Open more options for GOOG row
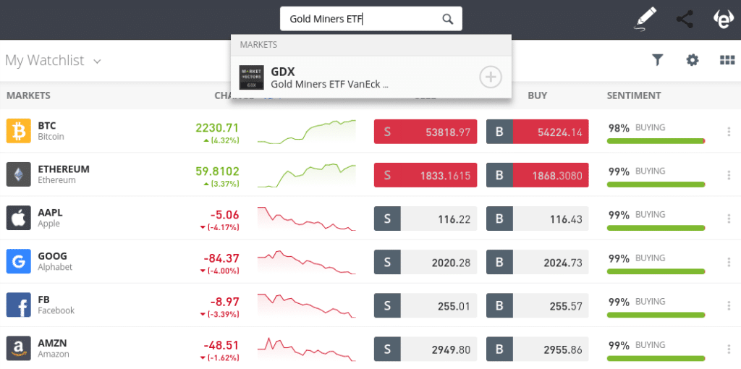Image resolution: width=741 pixels, height=369 pixels. (729, 262)
